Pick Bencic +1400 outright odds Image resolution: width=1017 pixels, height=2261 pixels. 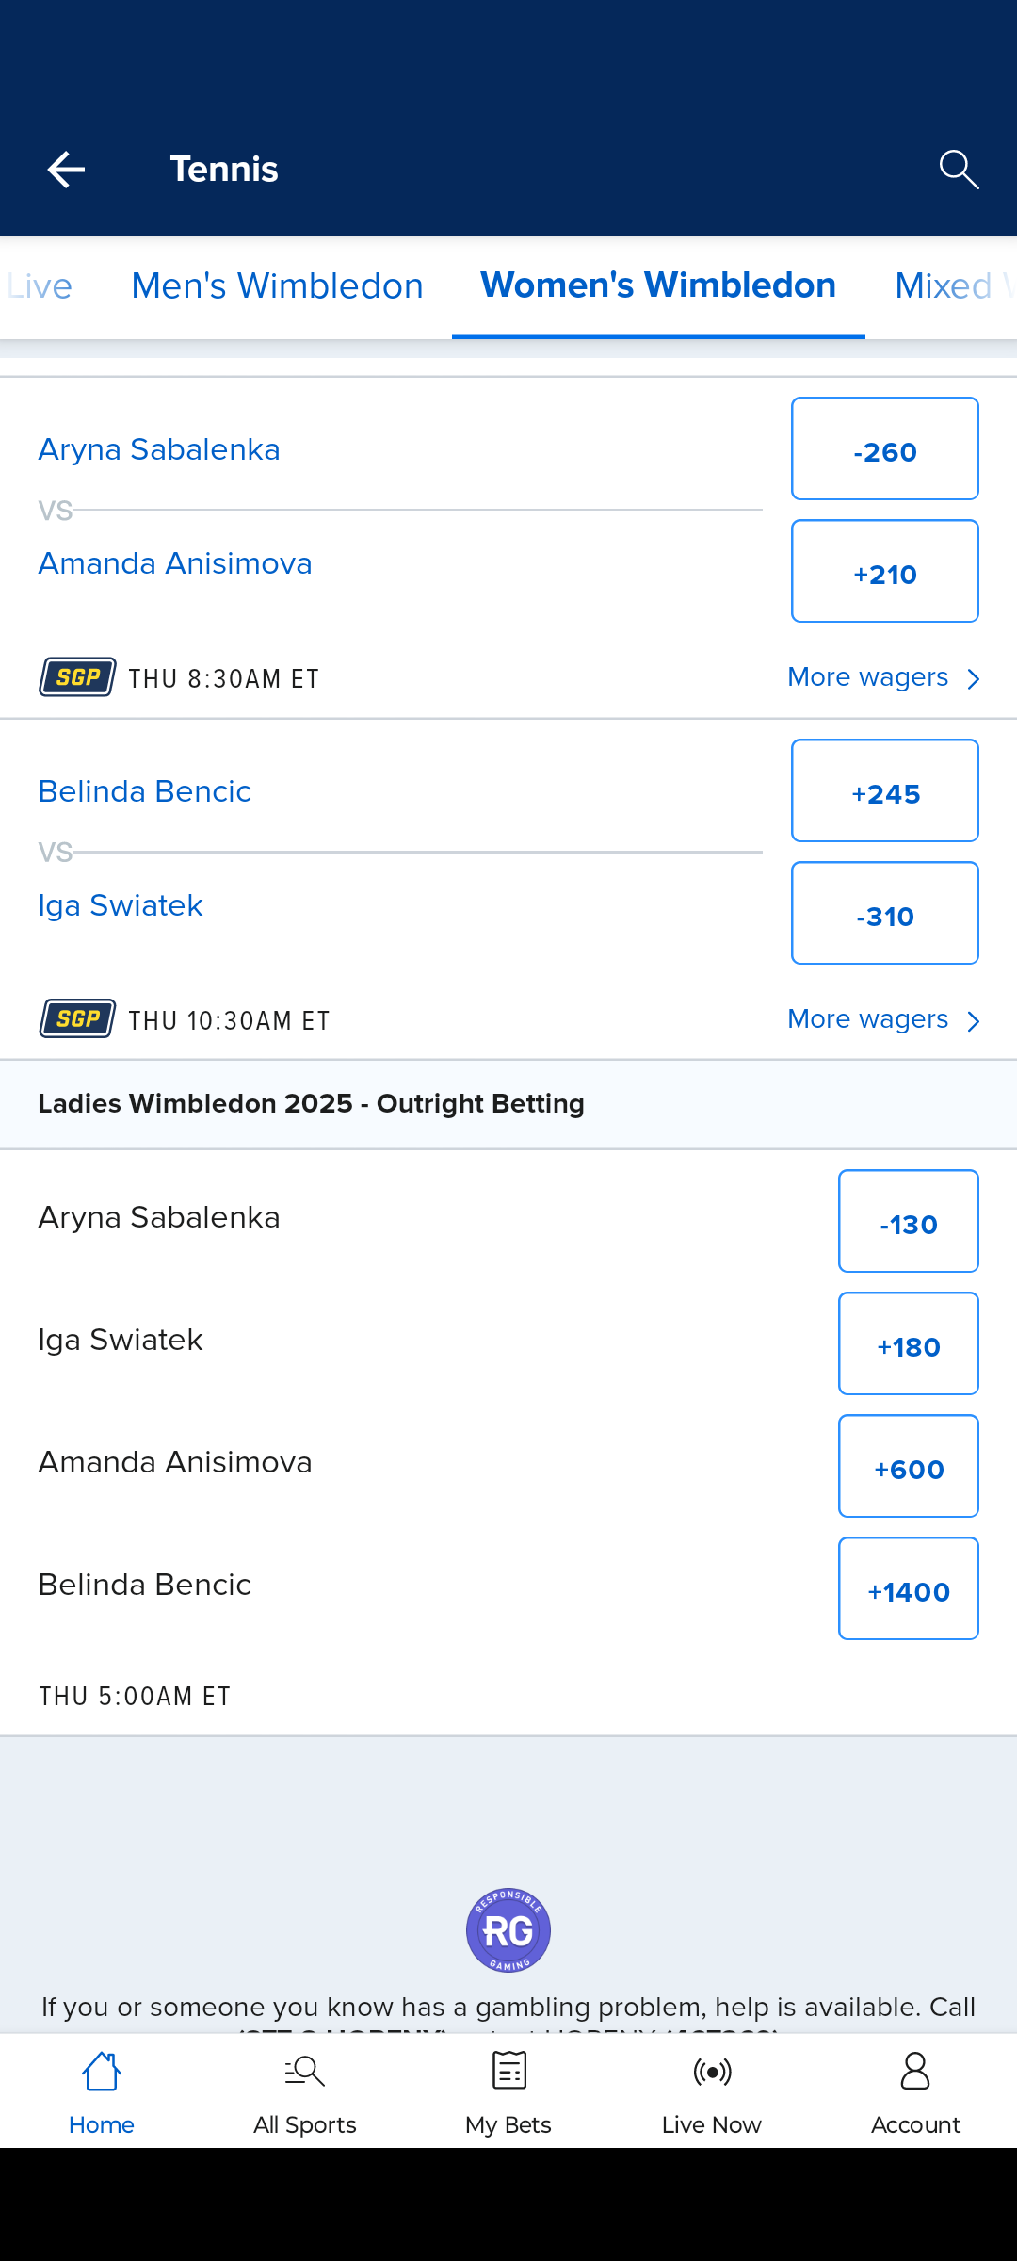point(909,1589)
